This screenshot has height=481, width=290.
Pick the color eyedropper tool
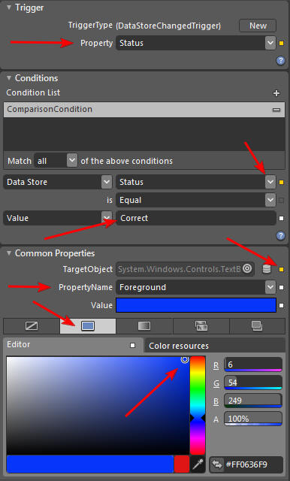(198, 464)
